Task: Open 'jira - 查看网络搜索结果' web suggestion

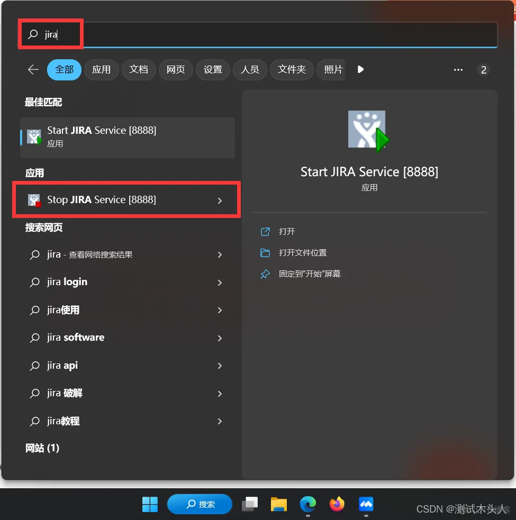Action: (128, 254)
